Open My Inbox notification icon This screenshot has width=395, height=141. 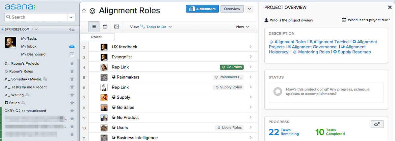coord(72,47)
